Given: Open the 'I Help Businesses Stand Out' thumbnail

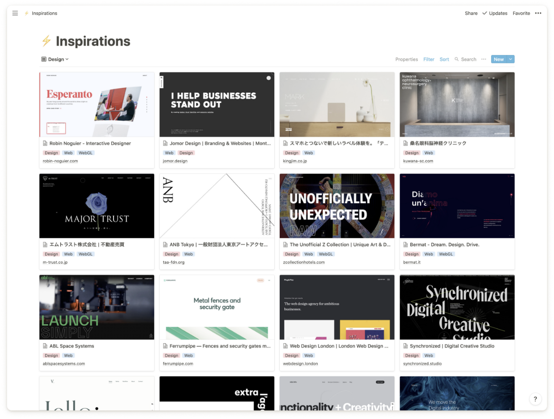Looking at the screenshot, I should point(217,104).
